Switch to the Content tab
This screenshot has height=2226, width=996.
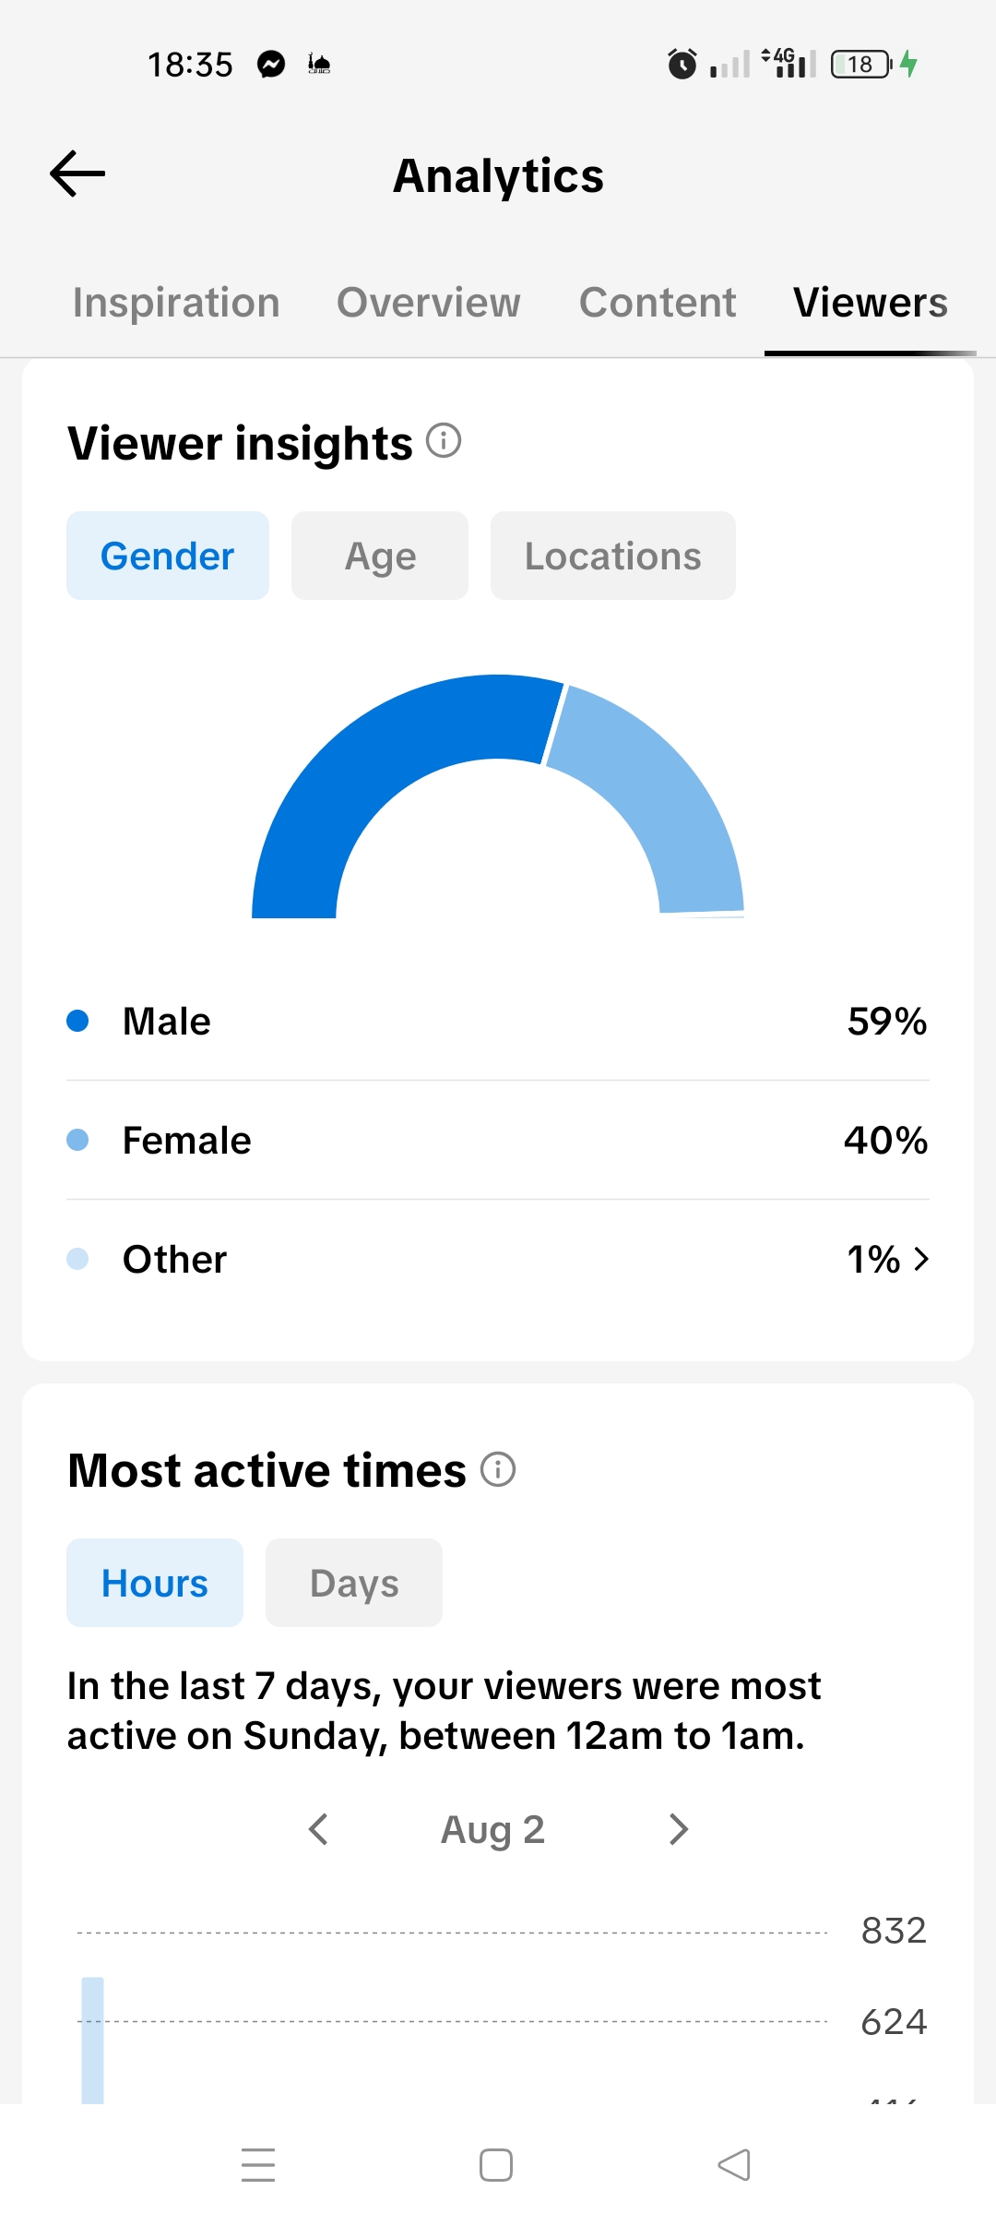(x=658, y=303)
